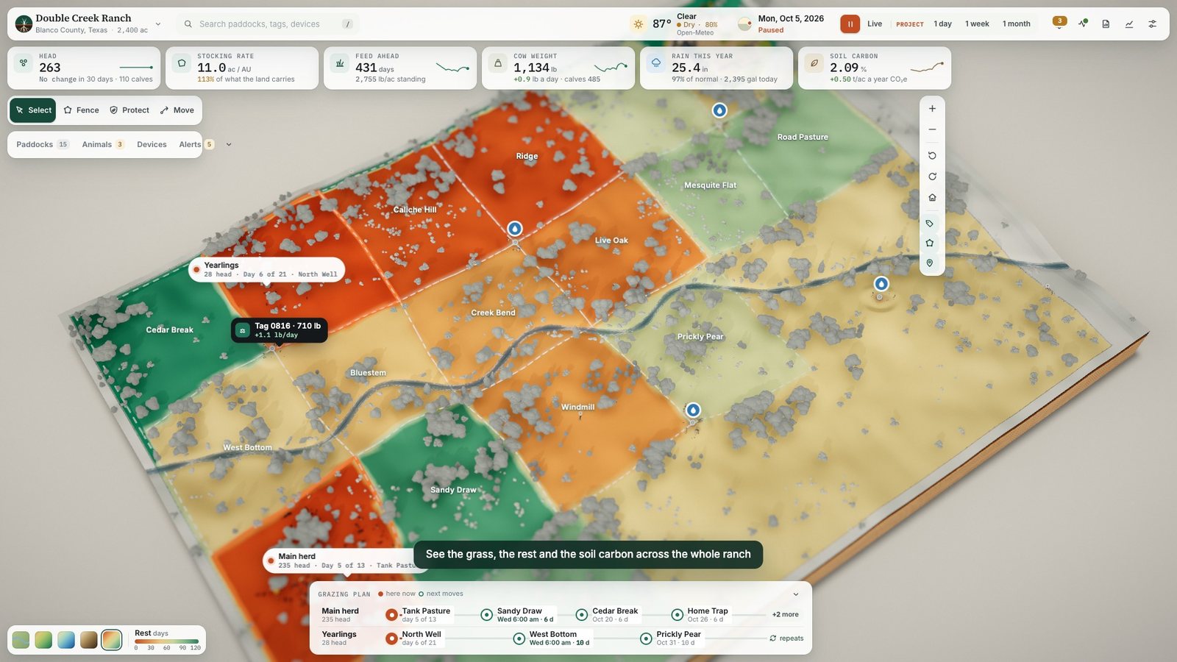Open the settings sliders icon
1177x662 pixels.
(1153, 24)
